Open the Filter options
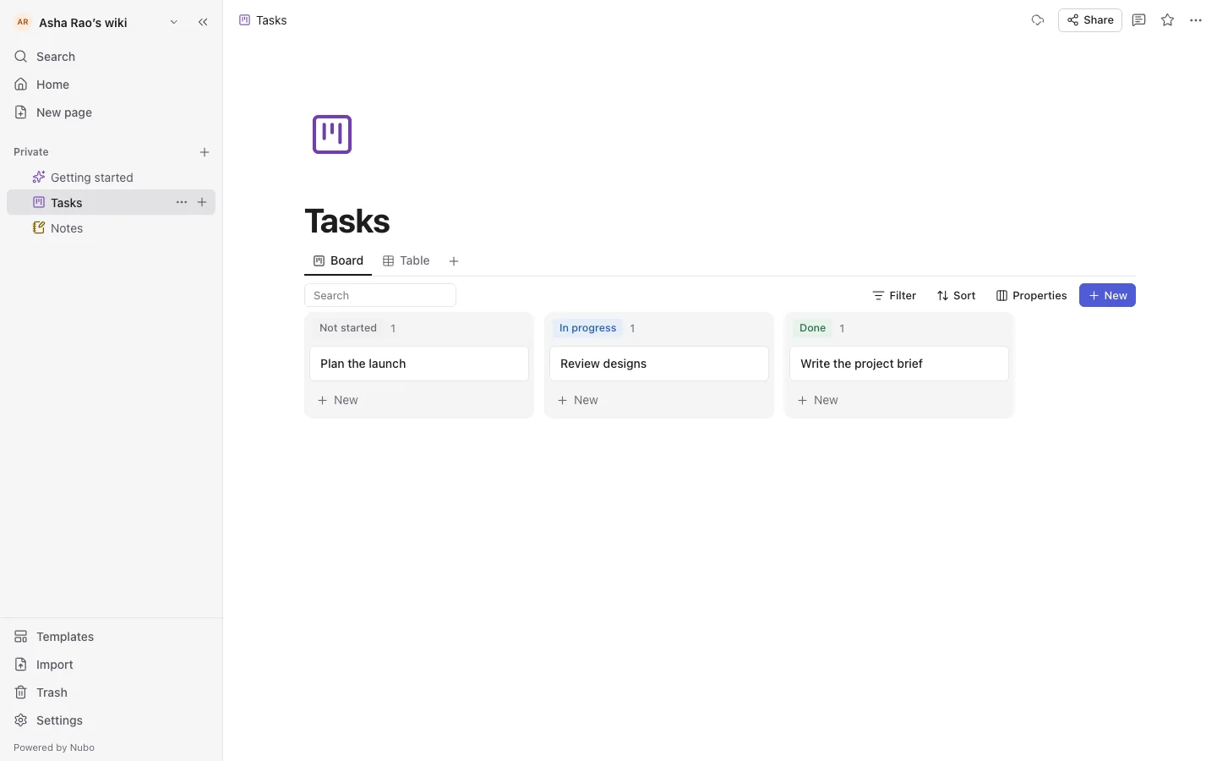This screenshot has height=761, width=1217. [894, 295]
